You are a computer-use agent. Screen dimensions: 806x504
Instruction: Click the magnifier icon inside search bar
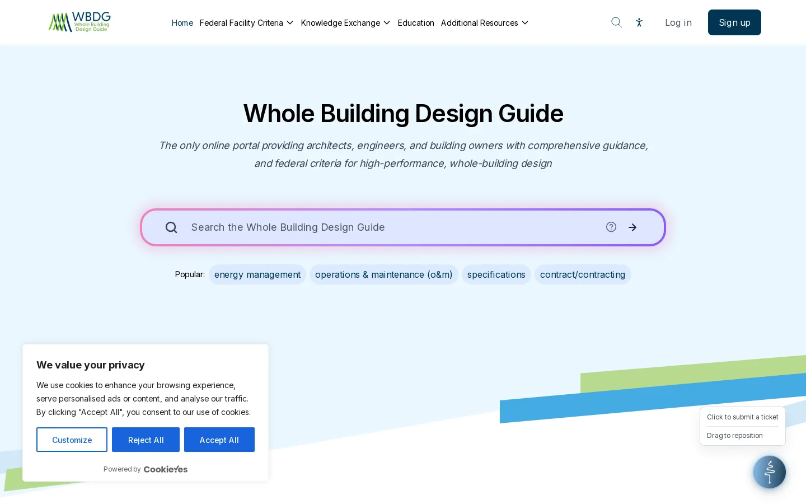click(171, 227)
